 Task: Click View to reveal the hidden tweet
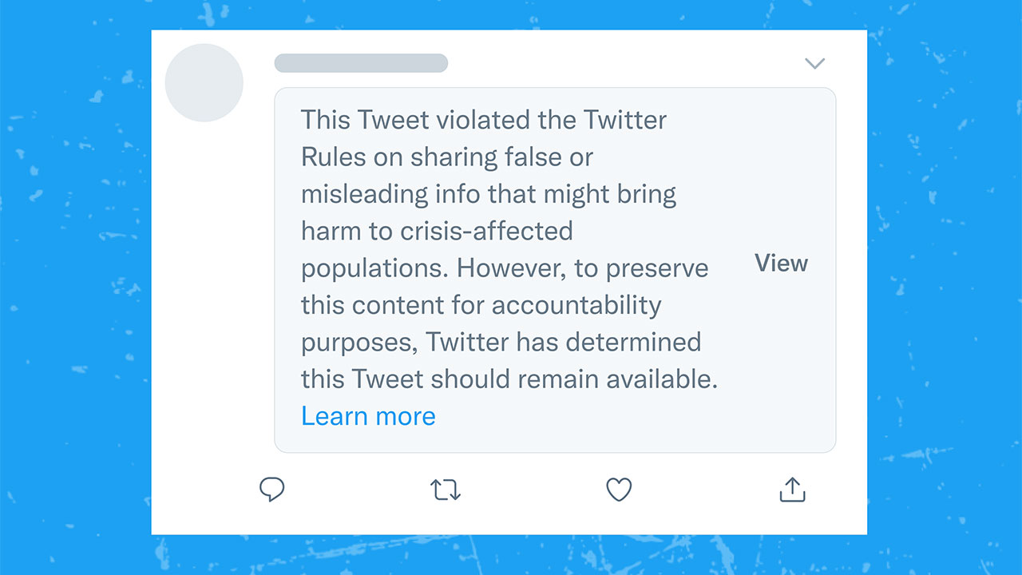pos(781,264)
